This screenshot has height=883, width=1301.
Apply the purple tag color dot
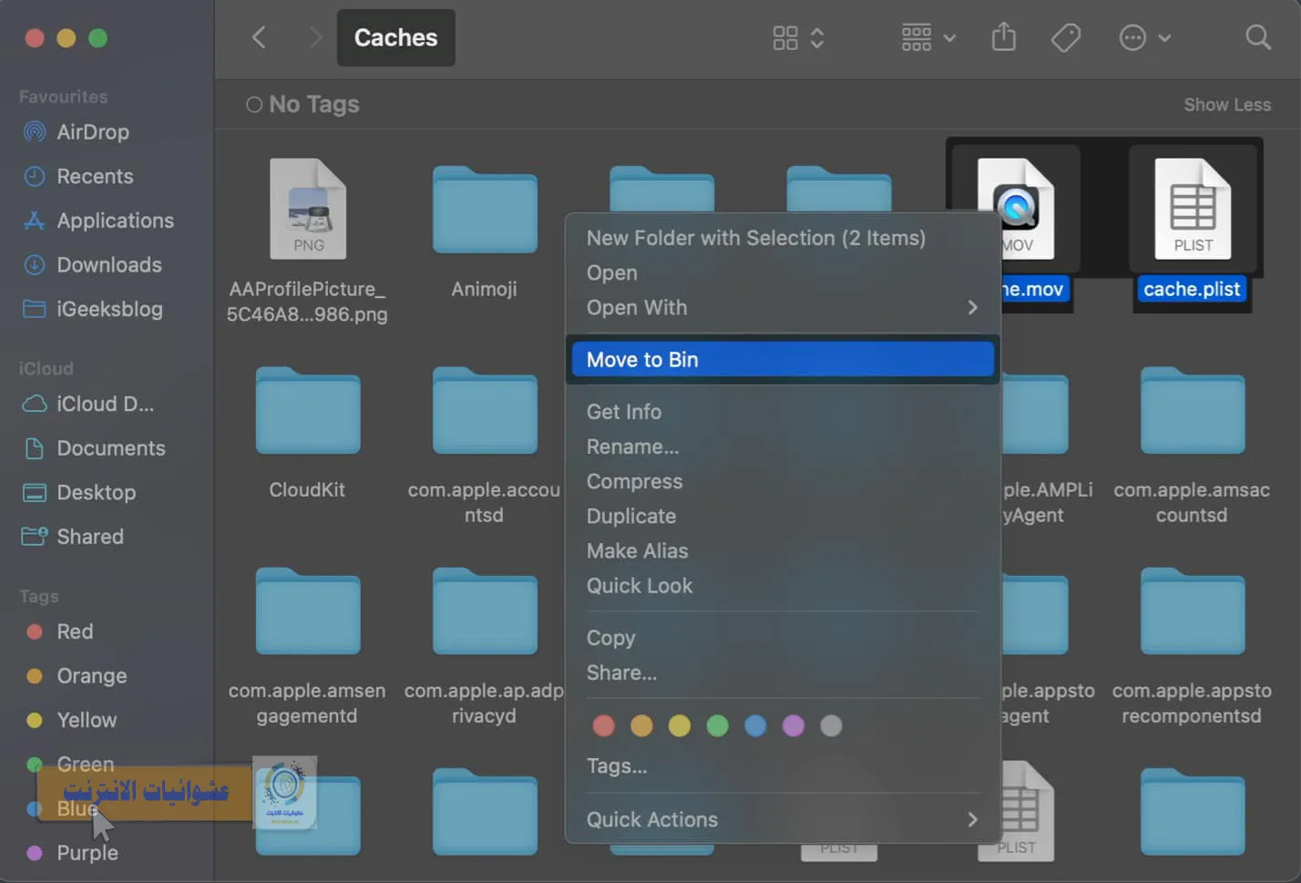794,725
